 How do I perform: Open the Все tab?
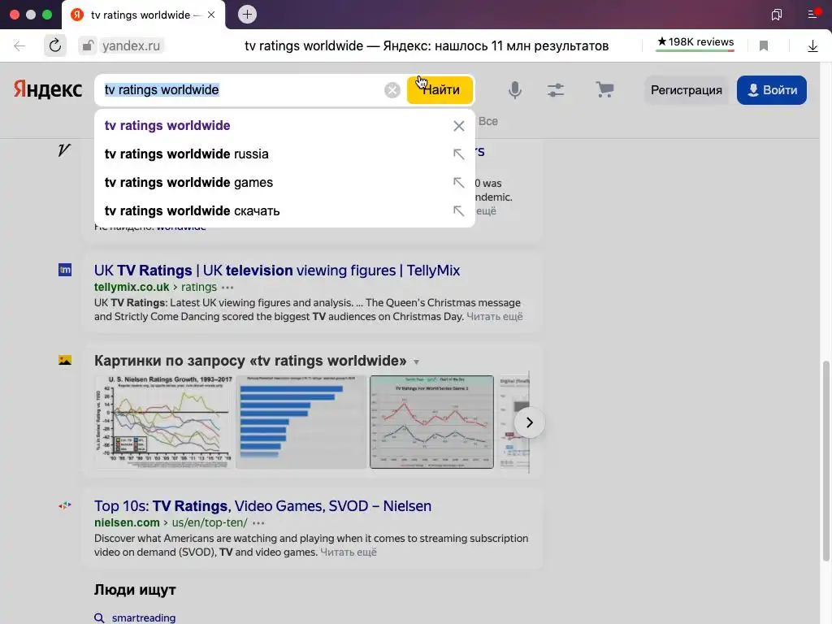[x=488, y=122]
